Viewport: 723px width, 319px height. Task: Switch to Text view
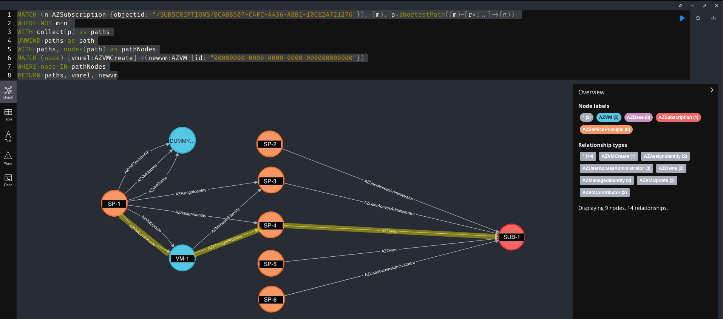point(8,136)
